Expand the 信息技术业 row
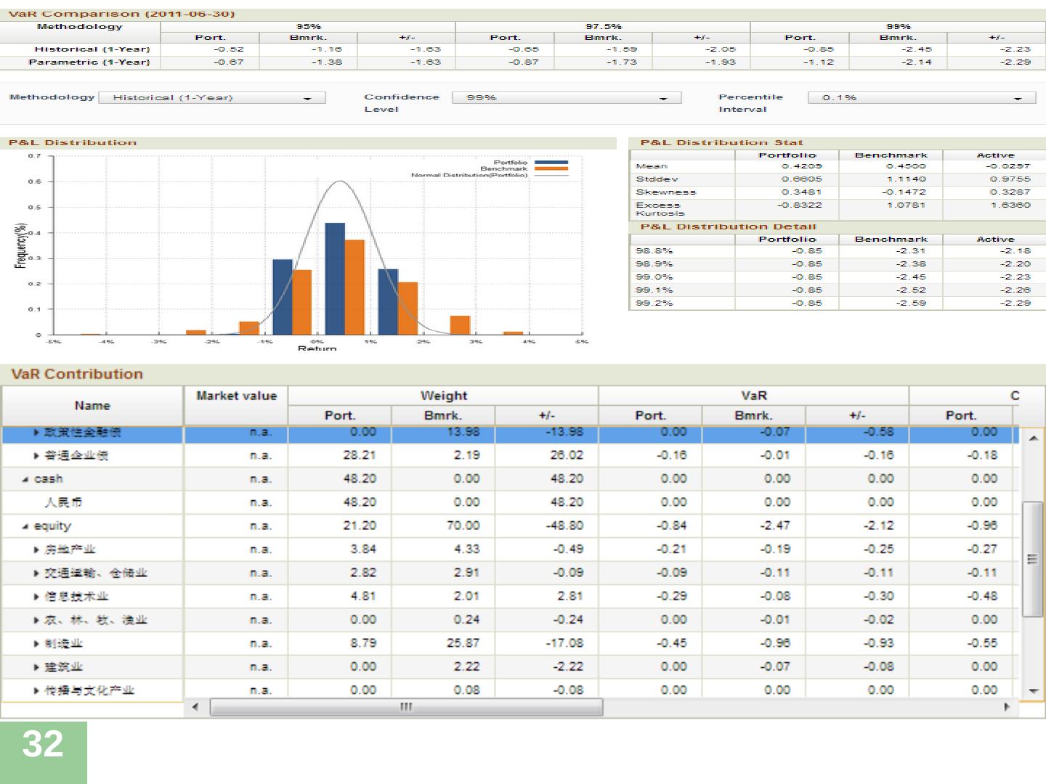Viewport: 1046px width, 784px height. pyautogui.click(x=37, y=597)
